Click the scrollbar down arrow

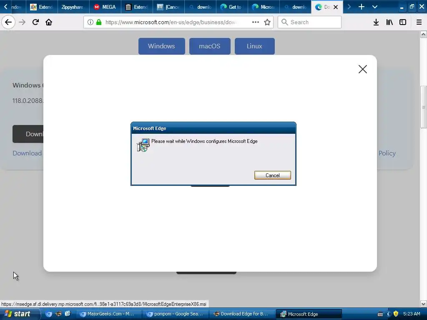coord(423,304)
